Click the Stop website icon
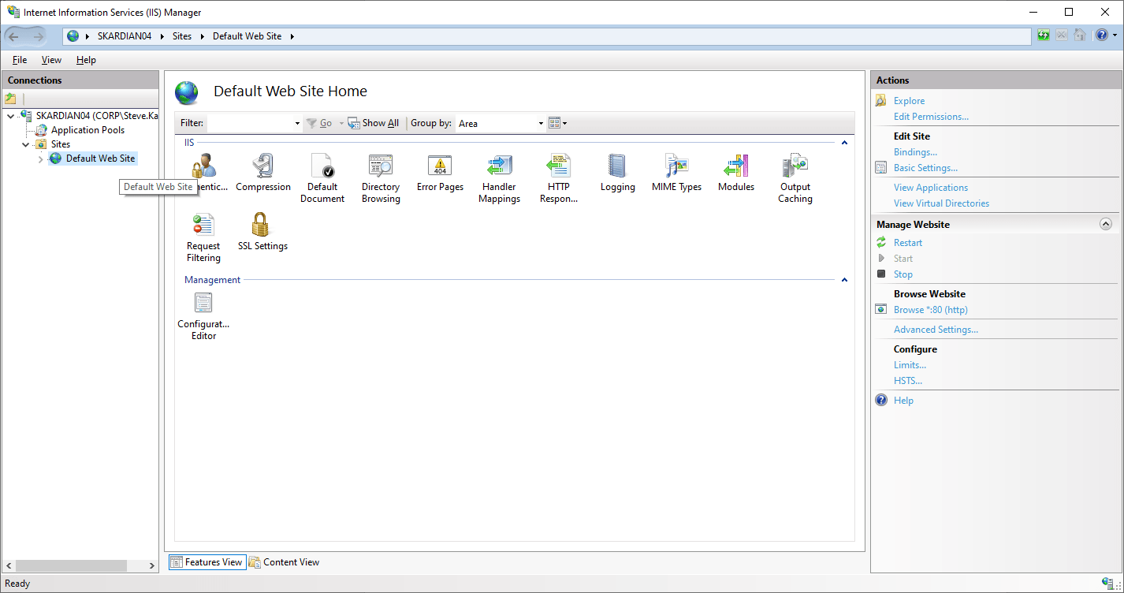 (x=881, y=274)
